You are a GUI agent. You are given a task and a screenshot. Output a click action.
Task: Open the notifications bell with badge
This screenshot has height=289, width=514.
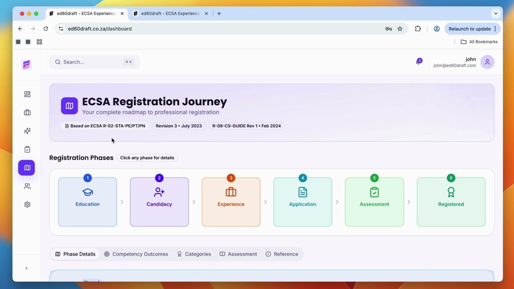click(x=419, y=62)
